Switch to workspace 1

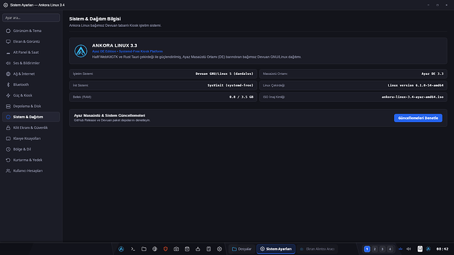pos(367,249)
